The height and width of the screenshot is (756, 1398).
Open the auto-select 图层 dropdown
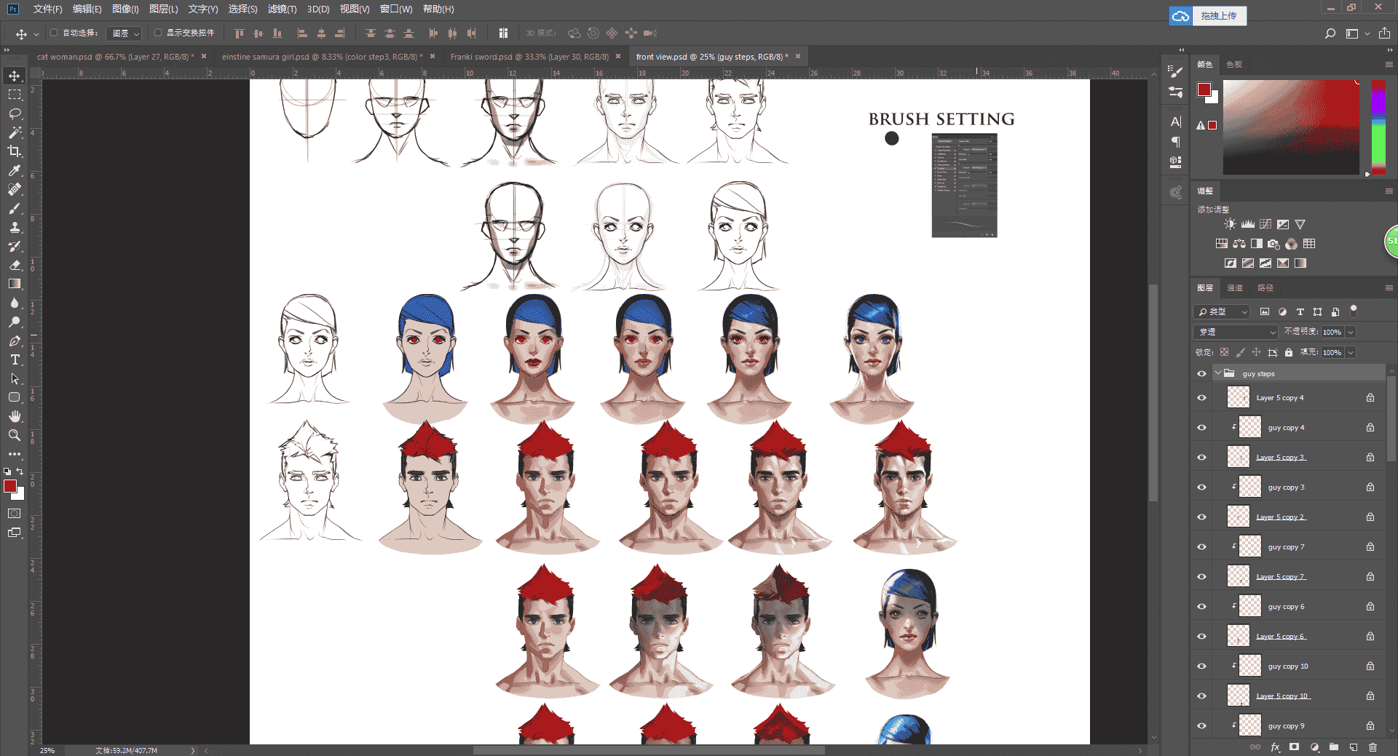125,33
